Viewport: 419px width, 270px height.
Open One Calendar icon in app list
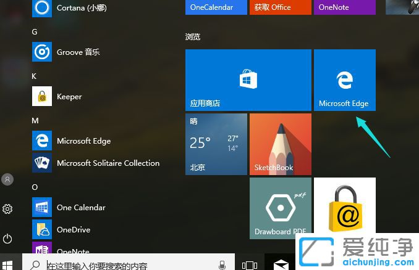(42, 207)
